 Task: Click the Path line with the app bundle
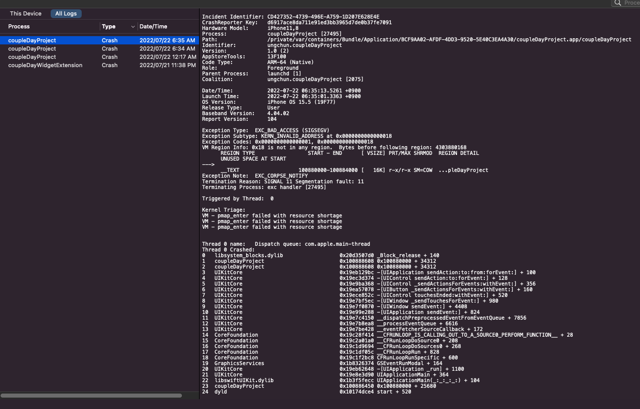(x=417, y=40)
